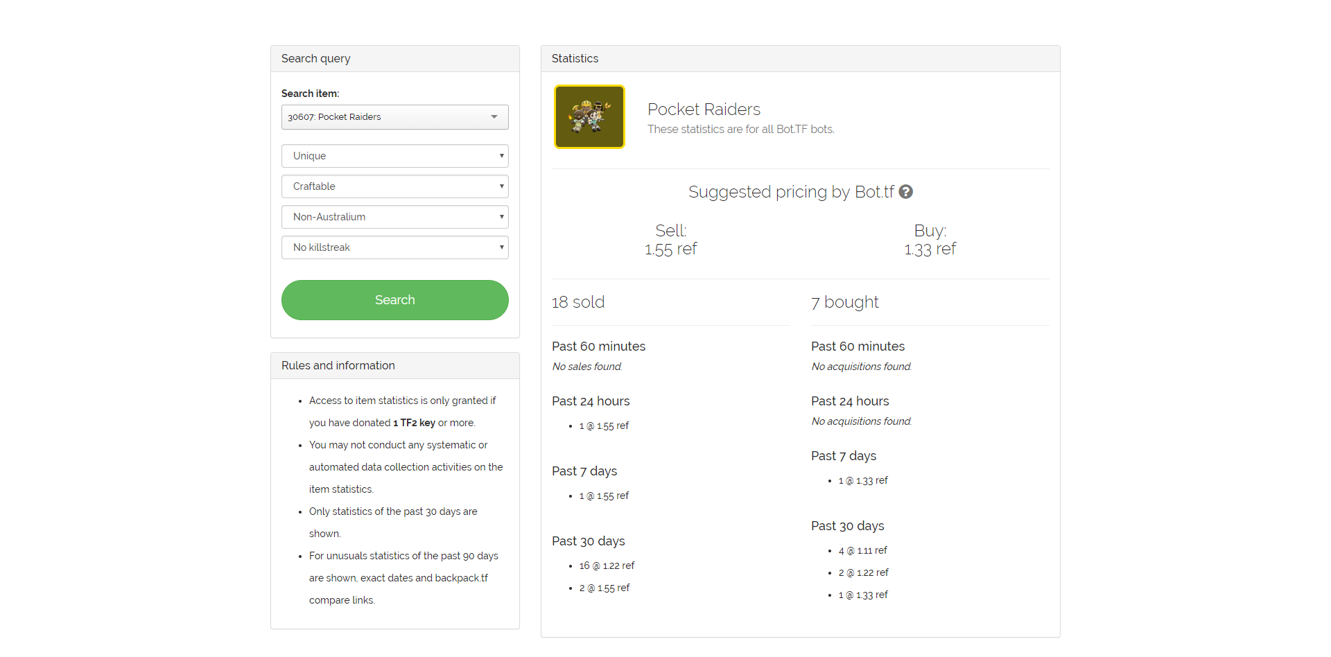Expand the Unique quality dropdown
Image resolution: width=1331 pixels, height=657 pixels.
click(x=395, y=156)
